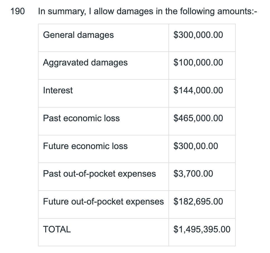Click the total amount $1,495,395.00
This screenshot has height=253, width=270.
click(202, 229)
